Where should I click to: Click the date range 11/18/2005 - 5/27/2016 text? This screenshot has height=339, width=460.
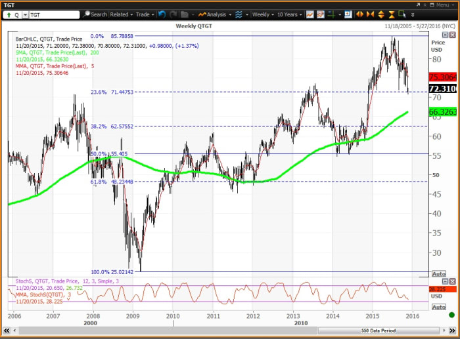tap(420, 26)
